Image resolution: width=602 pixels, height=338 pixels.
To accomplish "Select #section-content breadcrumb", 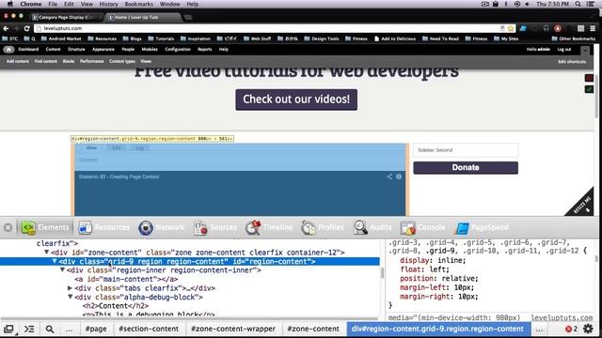I will point(149,329).
